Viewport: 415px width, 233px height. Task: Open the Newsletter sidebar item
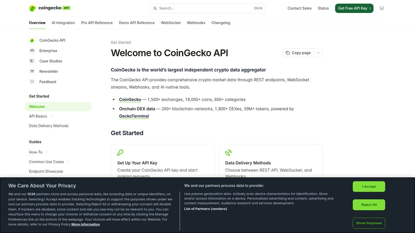point(49,71)
